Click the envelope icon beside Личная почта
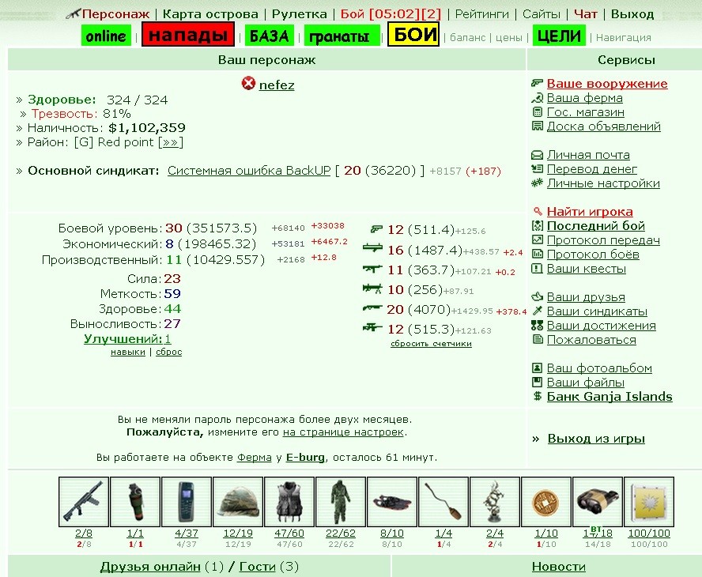 537,155
